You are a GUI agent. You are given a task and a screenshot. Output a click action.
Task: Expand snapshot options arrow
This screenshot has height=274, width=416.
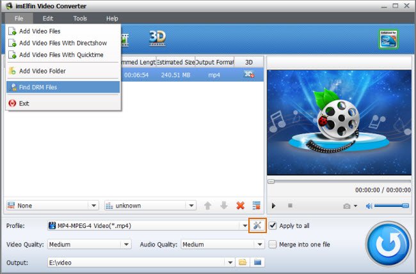pyautogui.click(x=355, y=206)
